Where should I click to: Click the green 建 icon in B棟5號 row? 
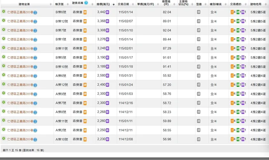point(238,58)
